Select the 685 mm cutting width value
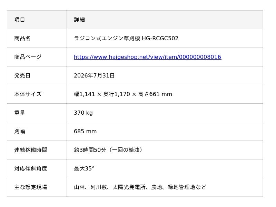The width and height of the screenshot is (276, 207). pyautogui.click(x=85, y=131)
